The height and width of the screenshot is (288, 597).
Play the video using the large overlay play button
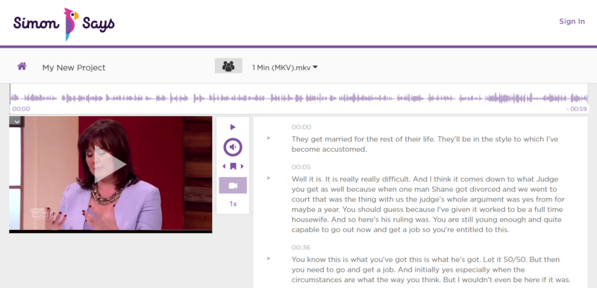[x=110, y=164]
